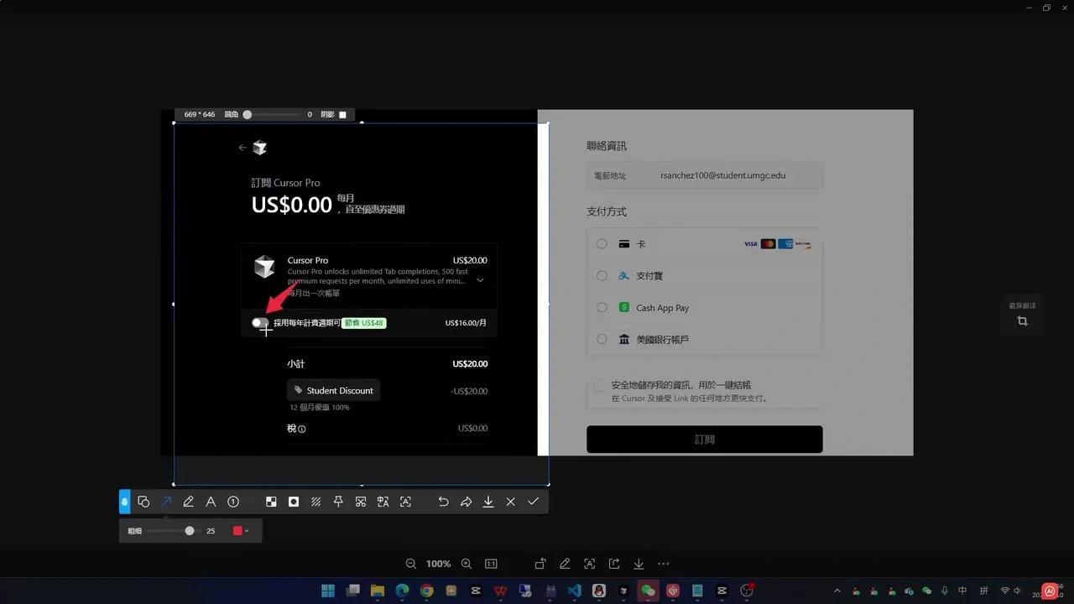
Task: Select the 支付寶 payment radio button
Action: point(602,275)
